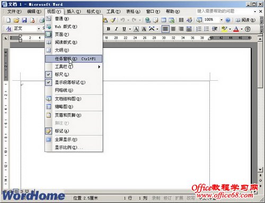Click the enclosed characters icon
This screenshot has height=203, width=265.
(x=248, y=29)
